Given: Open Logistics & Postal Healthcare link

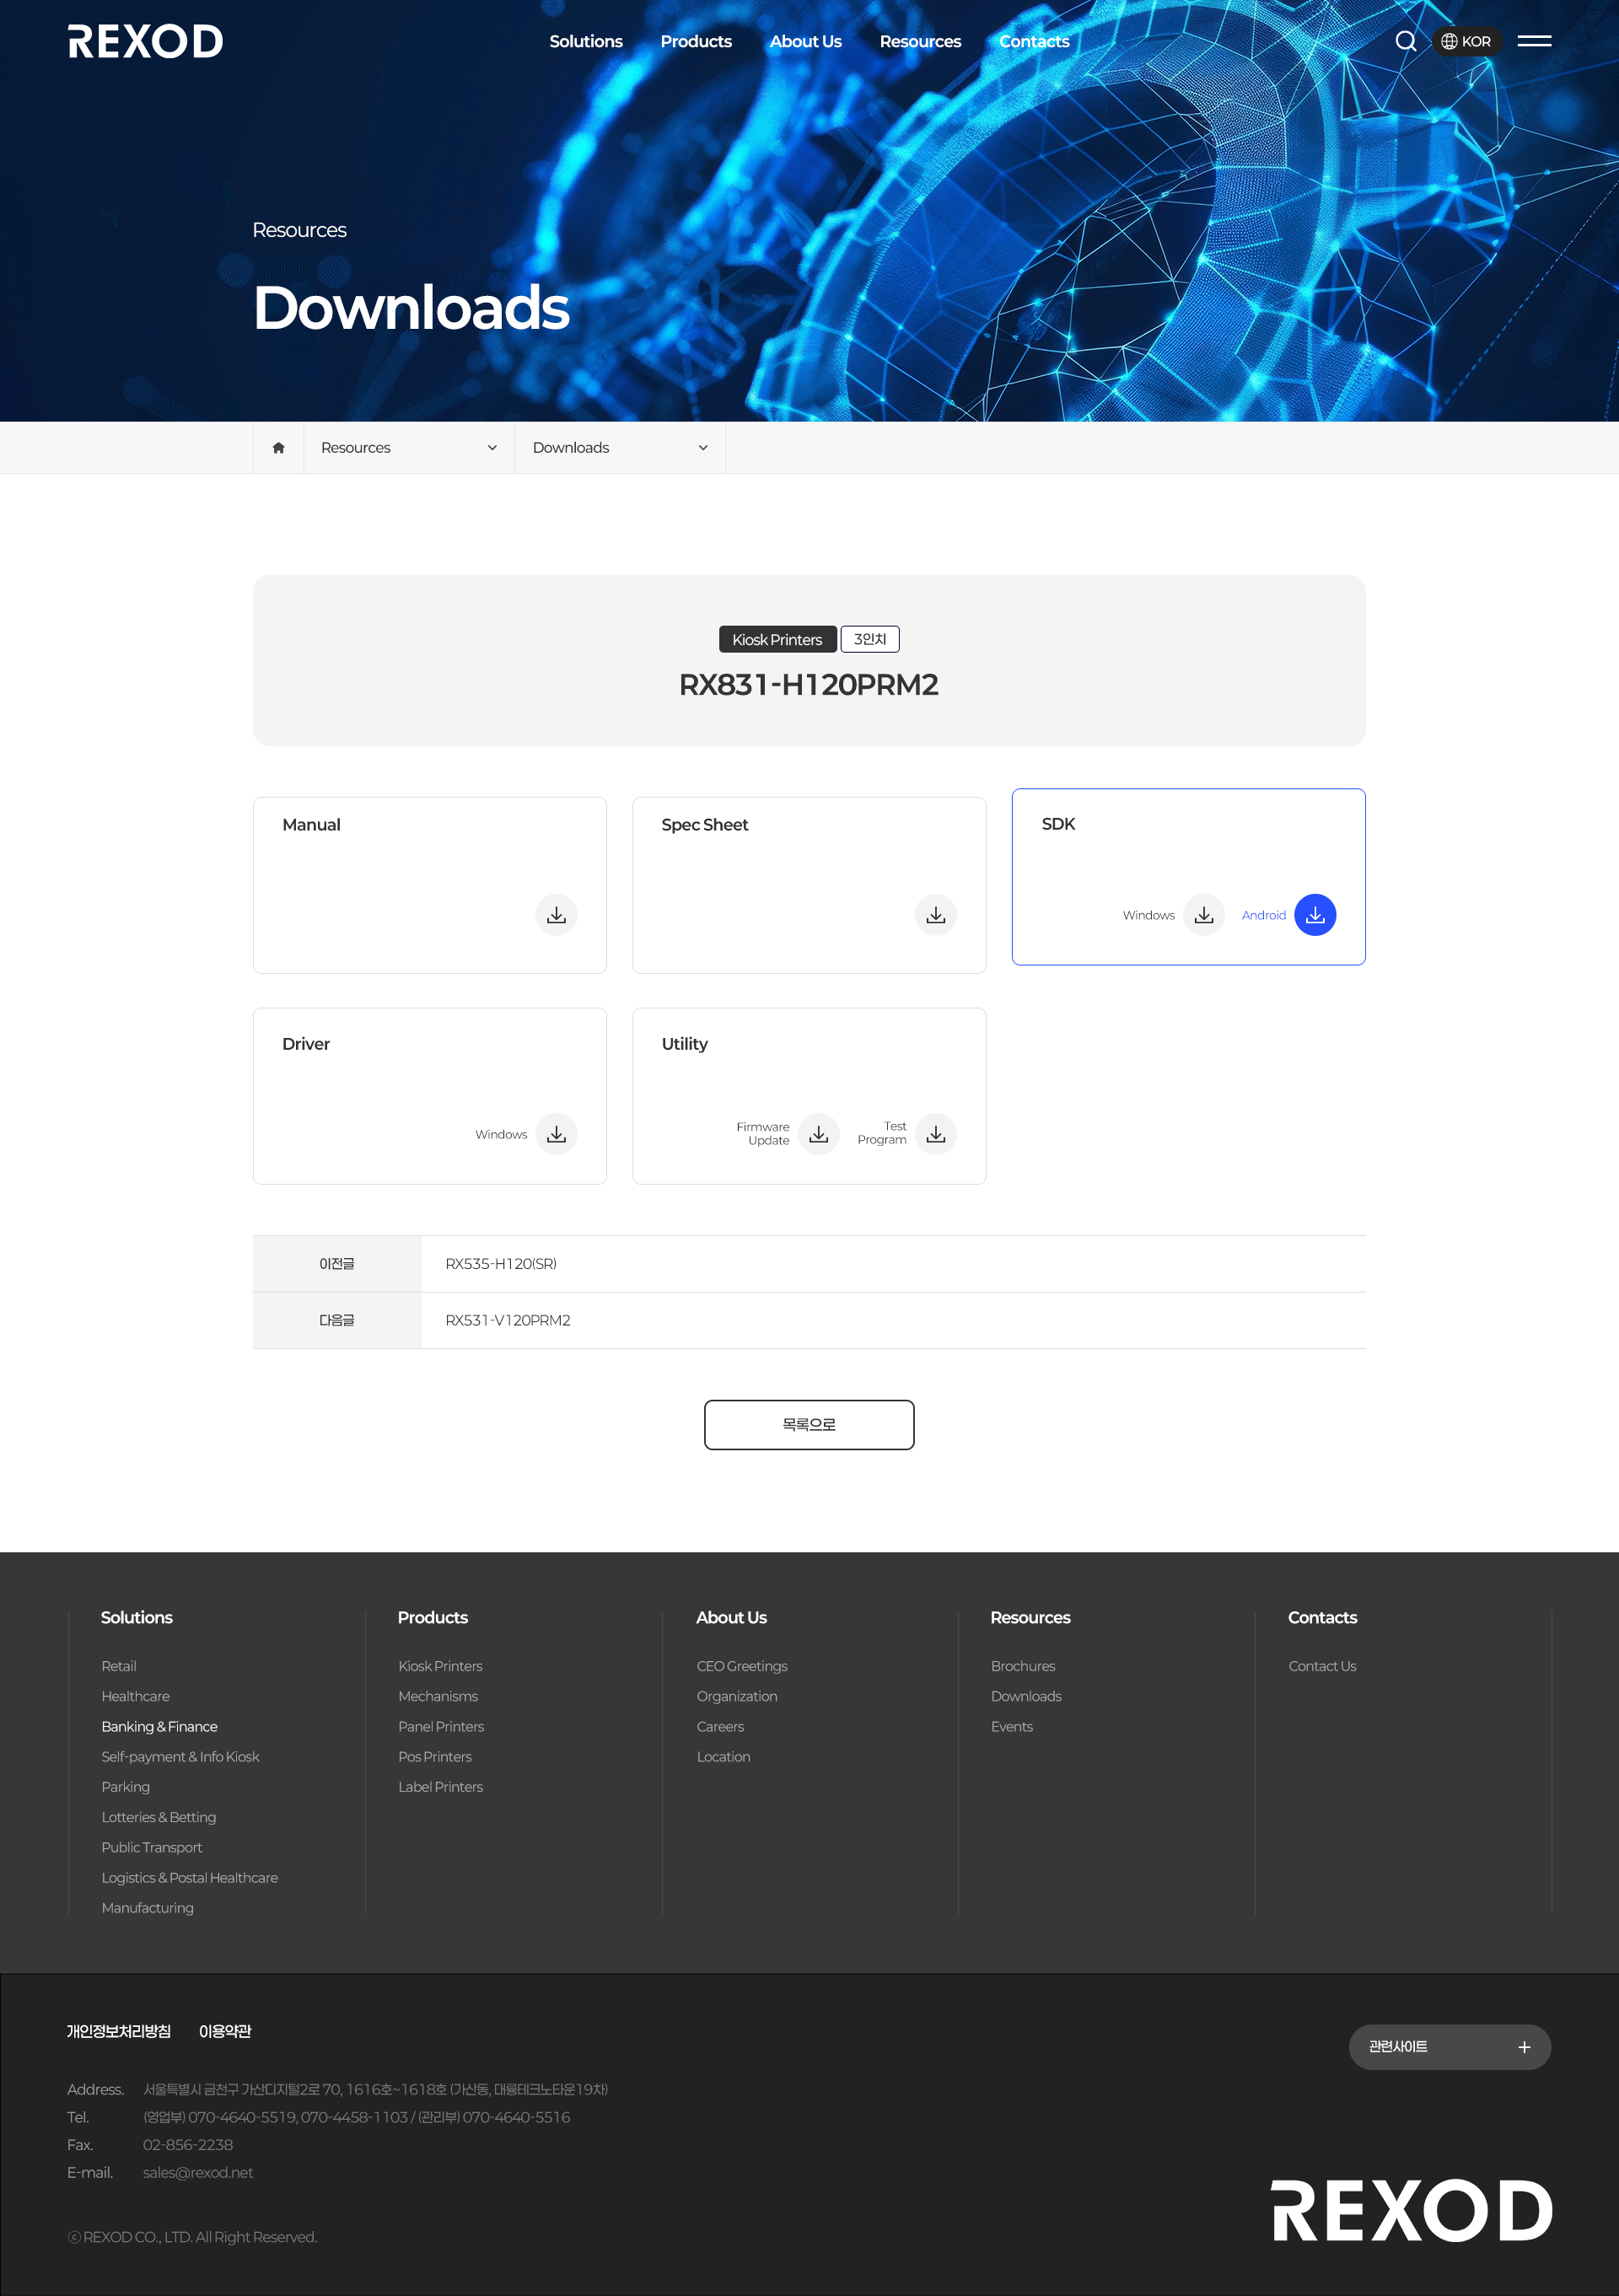Looking at the screenshot, I should tap(189, 1877).
